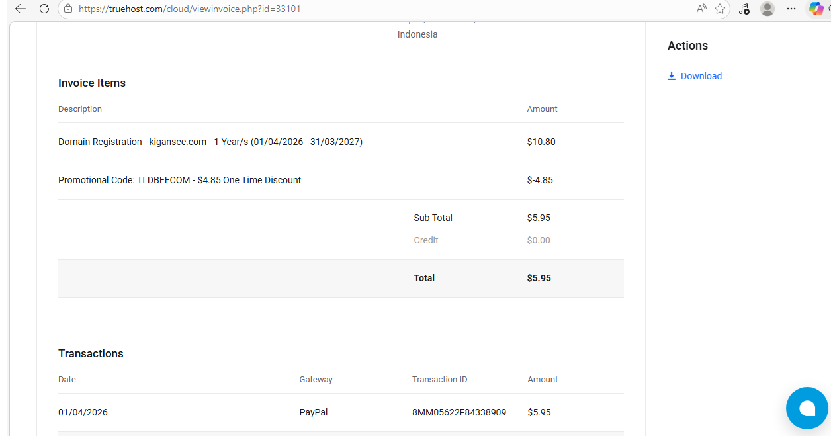Open the browser profile avatar
Screen dimensions: 831x436
click(x=767, y=9)
